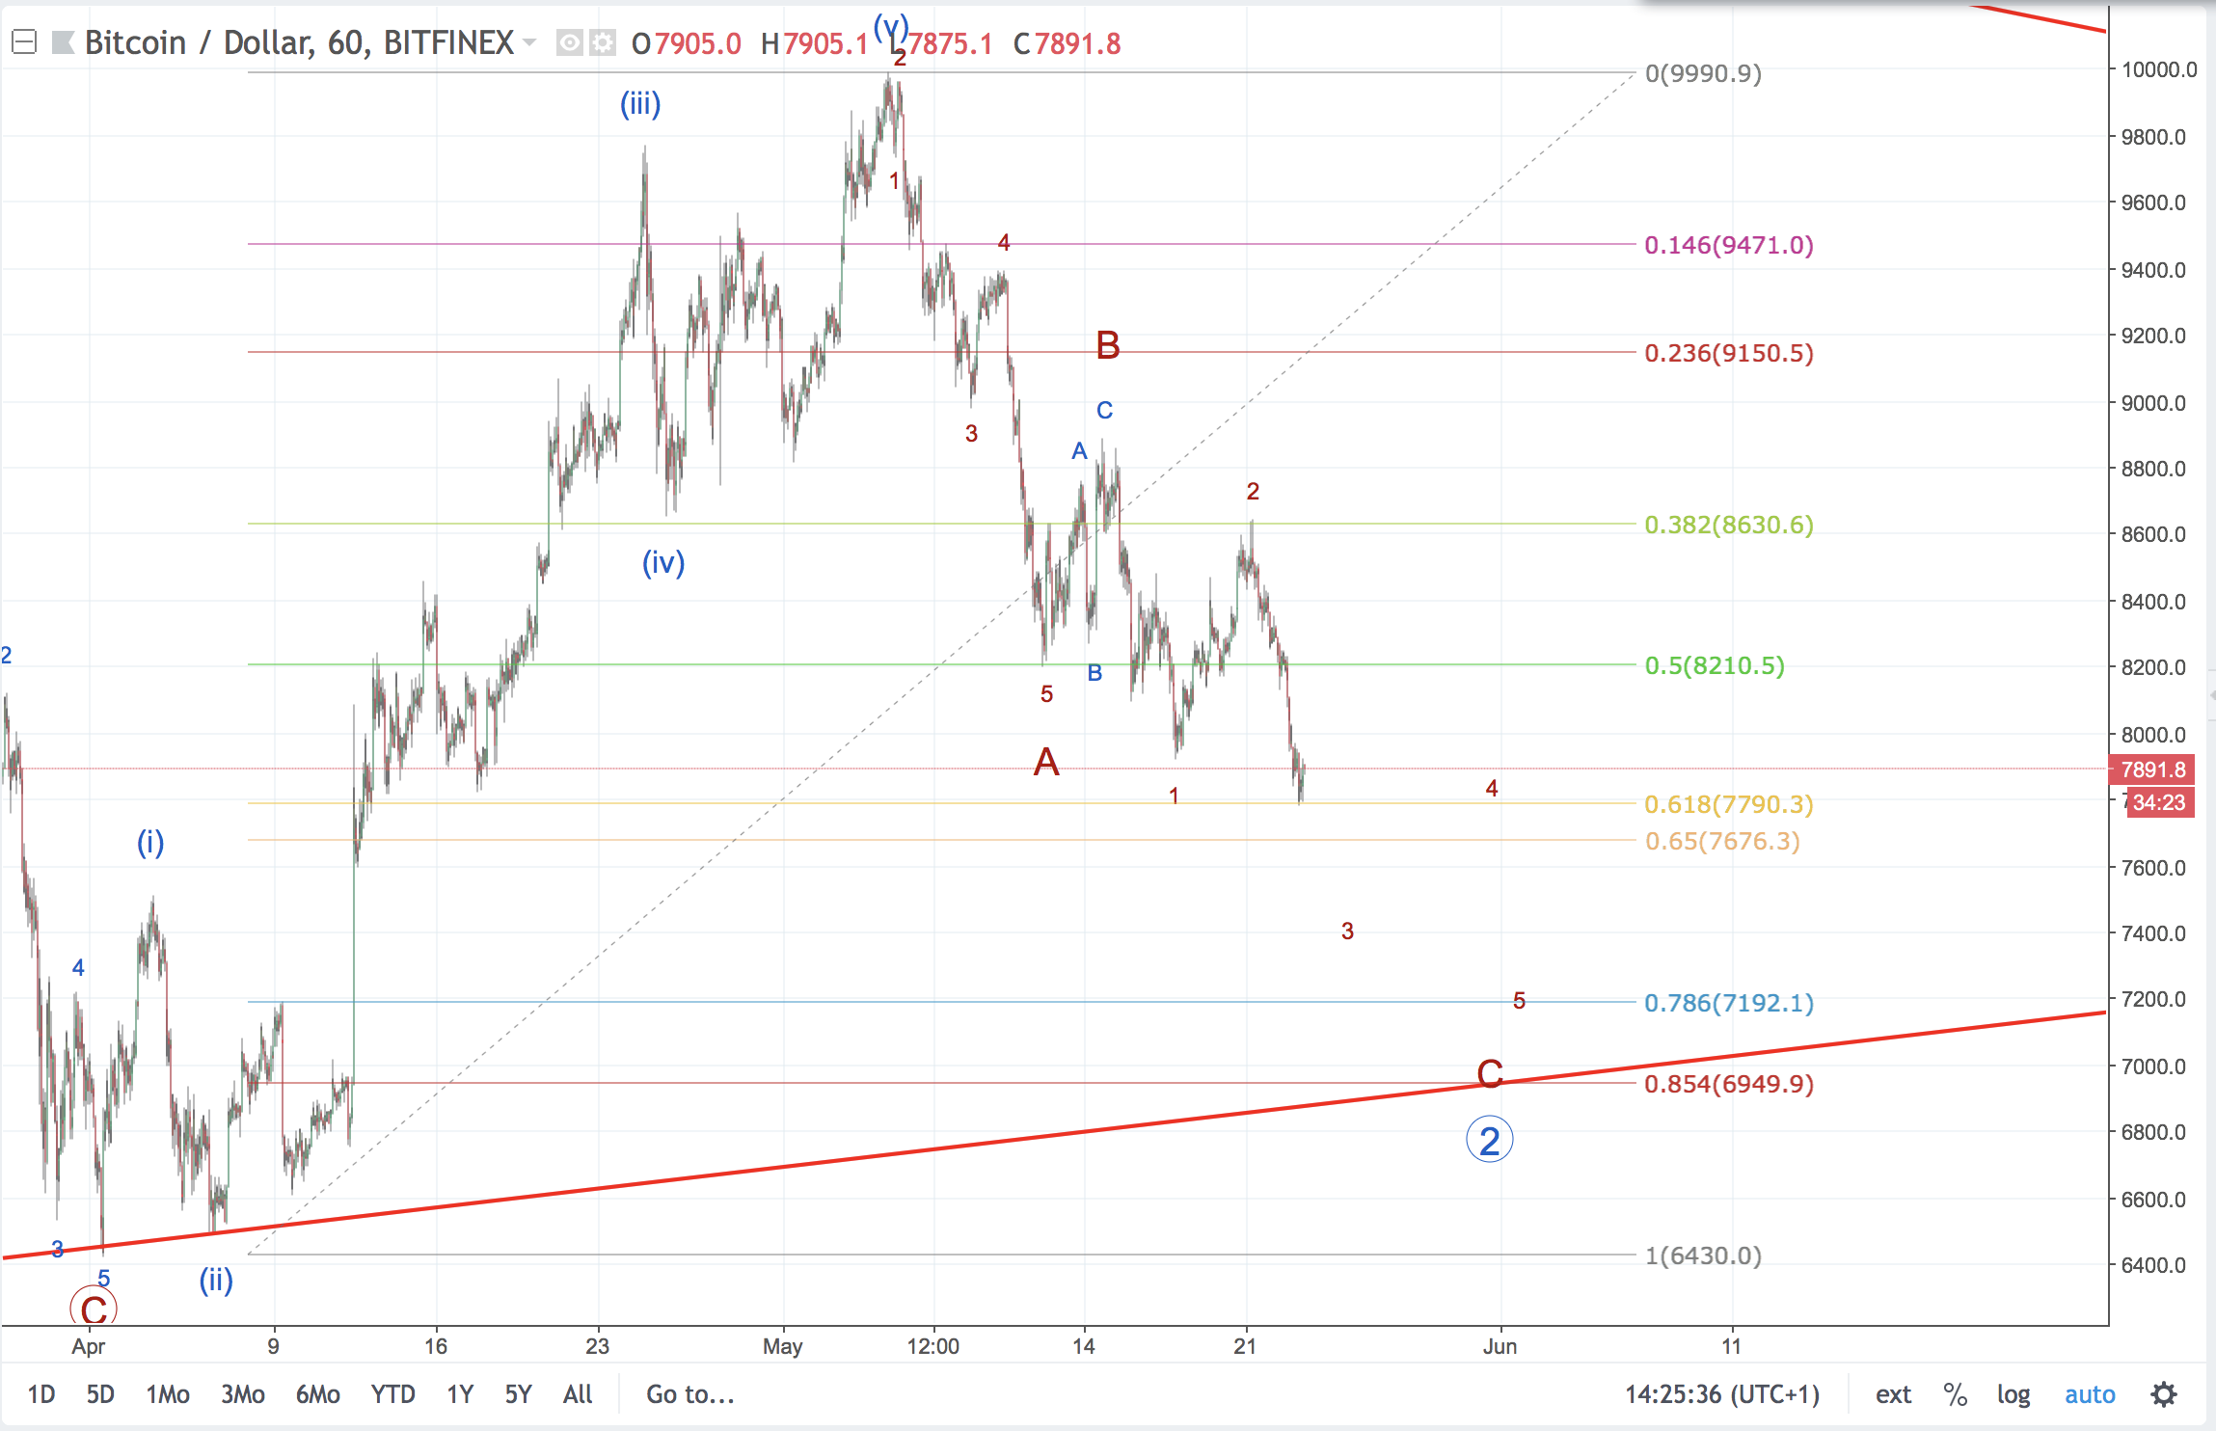The height and width of the screenshot is (1431, 2216).
Task: Toggle symbol visibility eye icon
Action: (x=570, y=42)
